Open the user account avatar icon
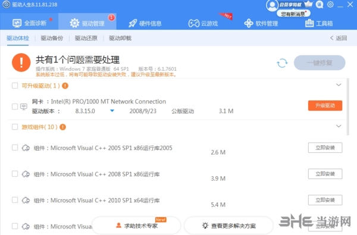 272,5
